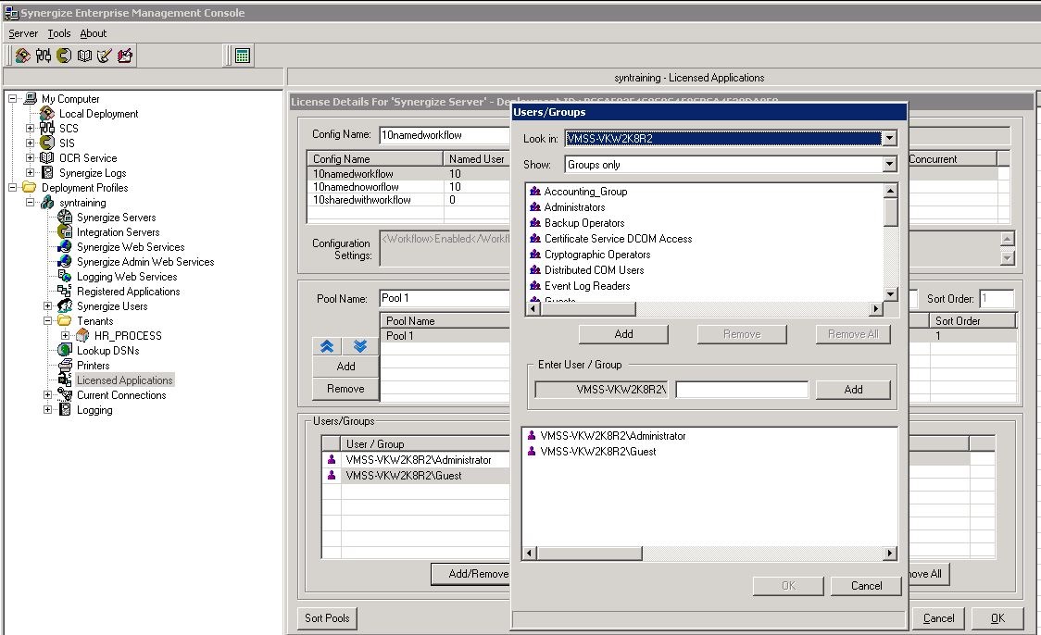
Task: Select the Synergize Users icon
Action: pyautogui.click(x=65, y=305)
